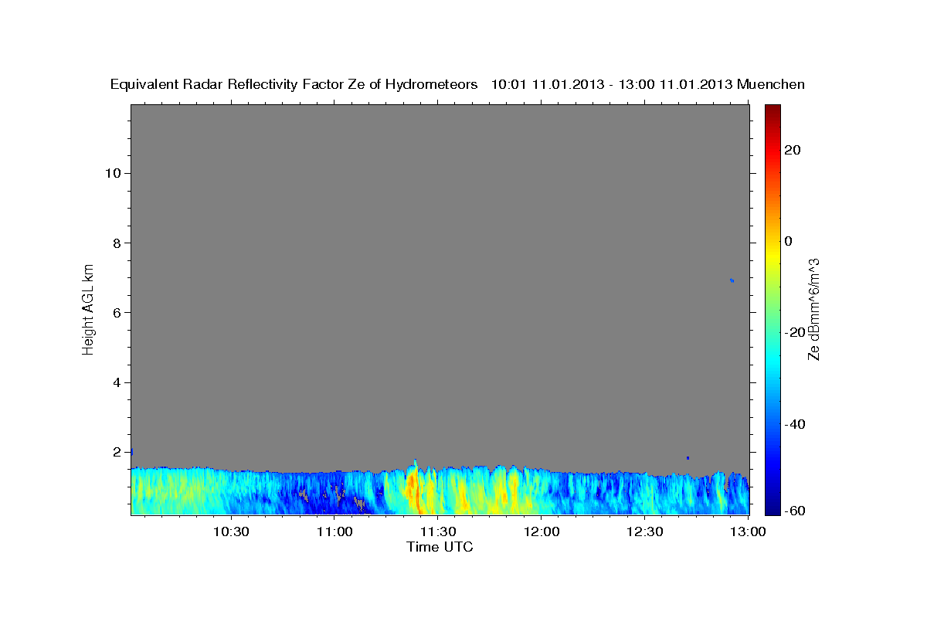The height and width of the screenshot is (618, 927).
Task: Click the small blue echo near 7 km height
Action: tap(732, 280)
